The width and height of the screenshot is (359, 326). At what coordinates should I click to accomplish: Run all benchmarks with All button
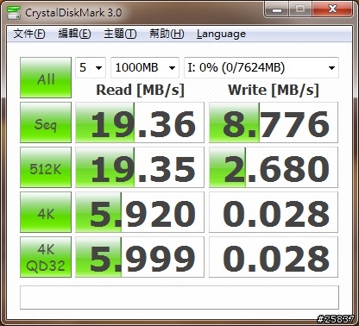coord(46,78)
